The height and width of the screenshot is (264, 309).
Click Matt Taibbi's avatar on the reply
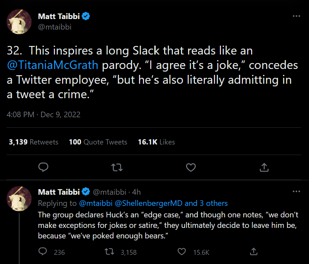tap(19, 198)
